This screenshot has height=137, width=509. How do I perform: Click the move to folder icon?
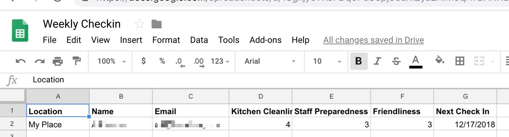click(157, 24)
